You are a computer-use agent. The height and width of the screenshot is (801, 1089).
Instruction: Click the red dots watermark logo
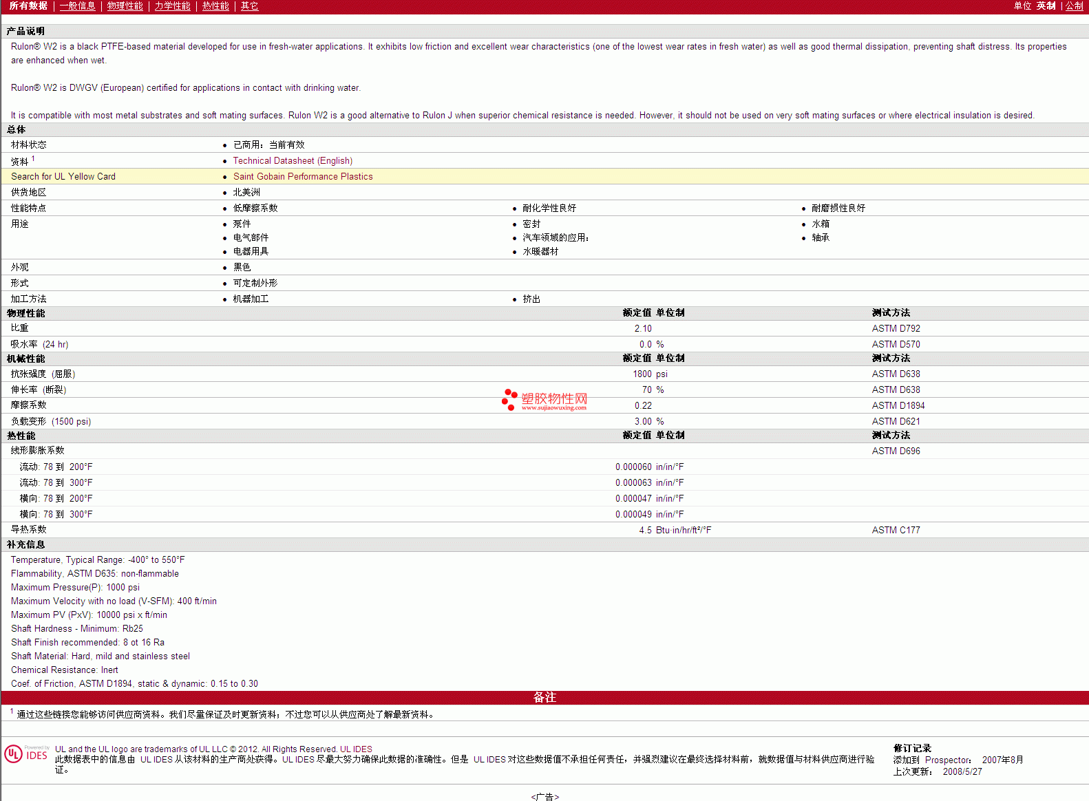(x=509, y=399)
